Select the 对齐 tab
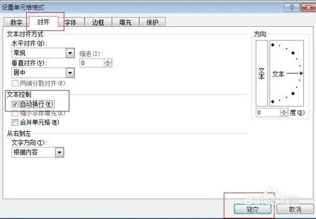Viewport: 316px width, 219px height. [x=43, y=22]
